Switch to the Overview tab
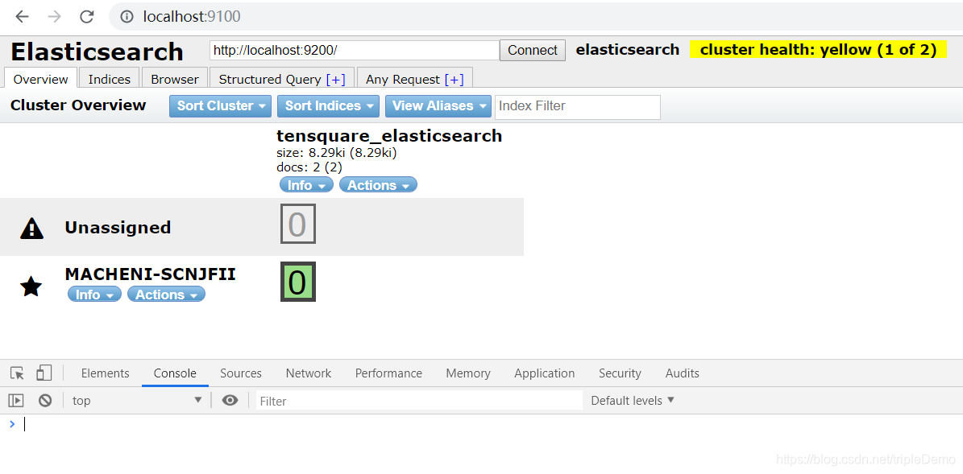 point(40,79)
